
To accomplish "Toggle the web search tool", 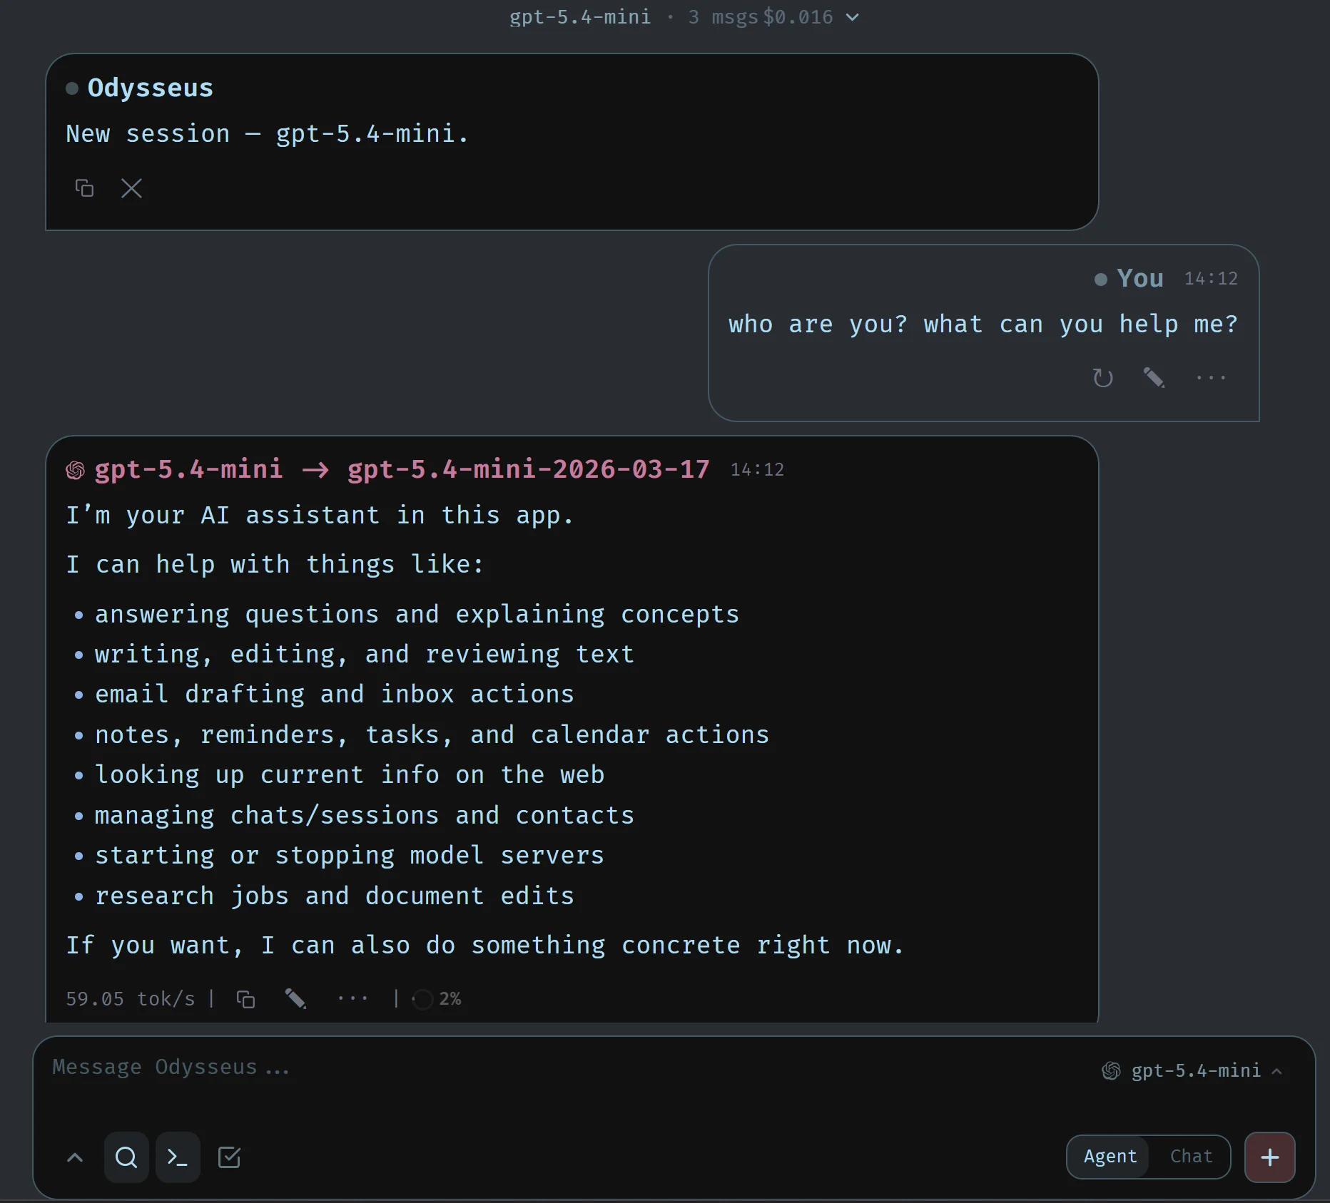I will pos(126,1157).
